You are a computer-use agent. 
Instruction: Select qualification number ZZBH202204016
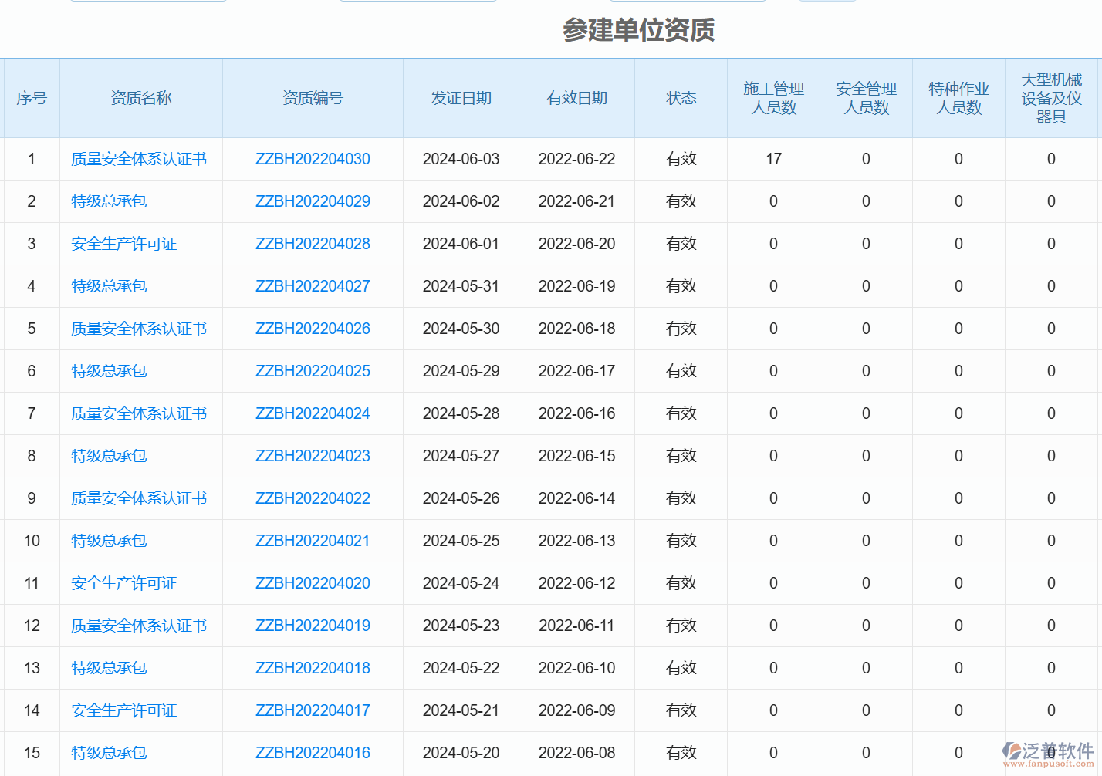(313, 753)
